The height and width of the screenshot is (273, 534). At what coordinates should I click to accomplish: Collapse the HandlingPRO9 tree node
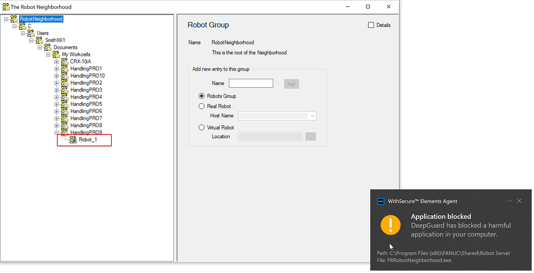[56, 133]
